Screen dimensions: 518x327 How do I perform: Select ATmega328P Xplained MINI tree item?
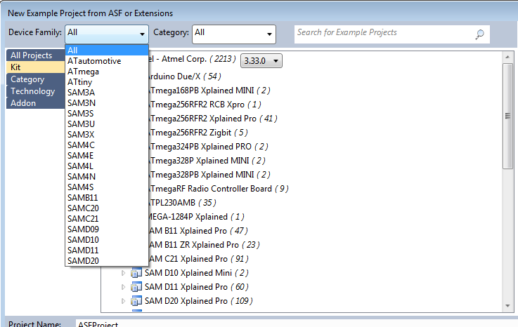207,161
